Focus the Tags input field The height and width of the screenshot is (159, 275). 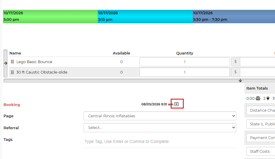coord(160,141)
